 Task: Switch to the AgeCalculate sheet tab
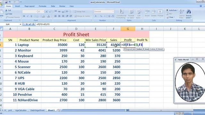tap(21, 110)
